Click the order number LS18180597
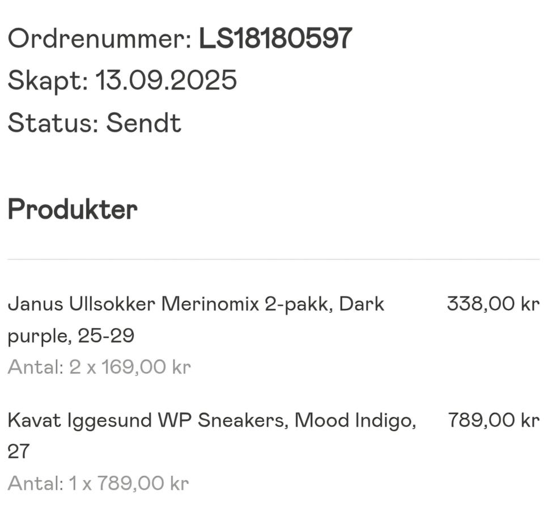Screen dimensions: 544x519 click(x=275, y=39)
